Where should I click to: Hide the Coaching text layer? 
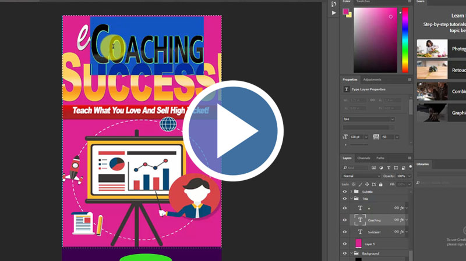tap(344, 220)
